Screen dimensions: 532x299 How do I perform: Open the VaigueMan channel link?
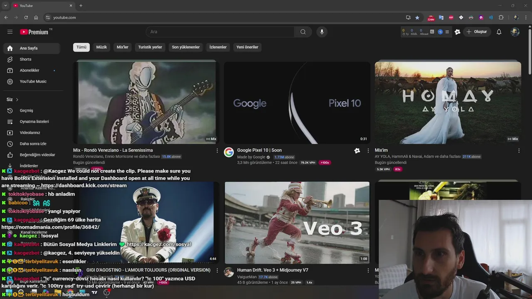[247, 277]
